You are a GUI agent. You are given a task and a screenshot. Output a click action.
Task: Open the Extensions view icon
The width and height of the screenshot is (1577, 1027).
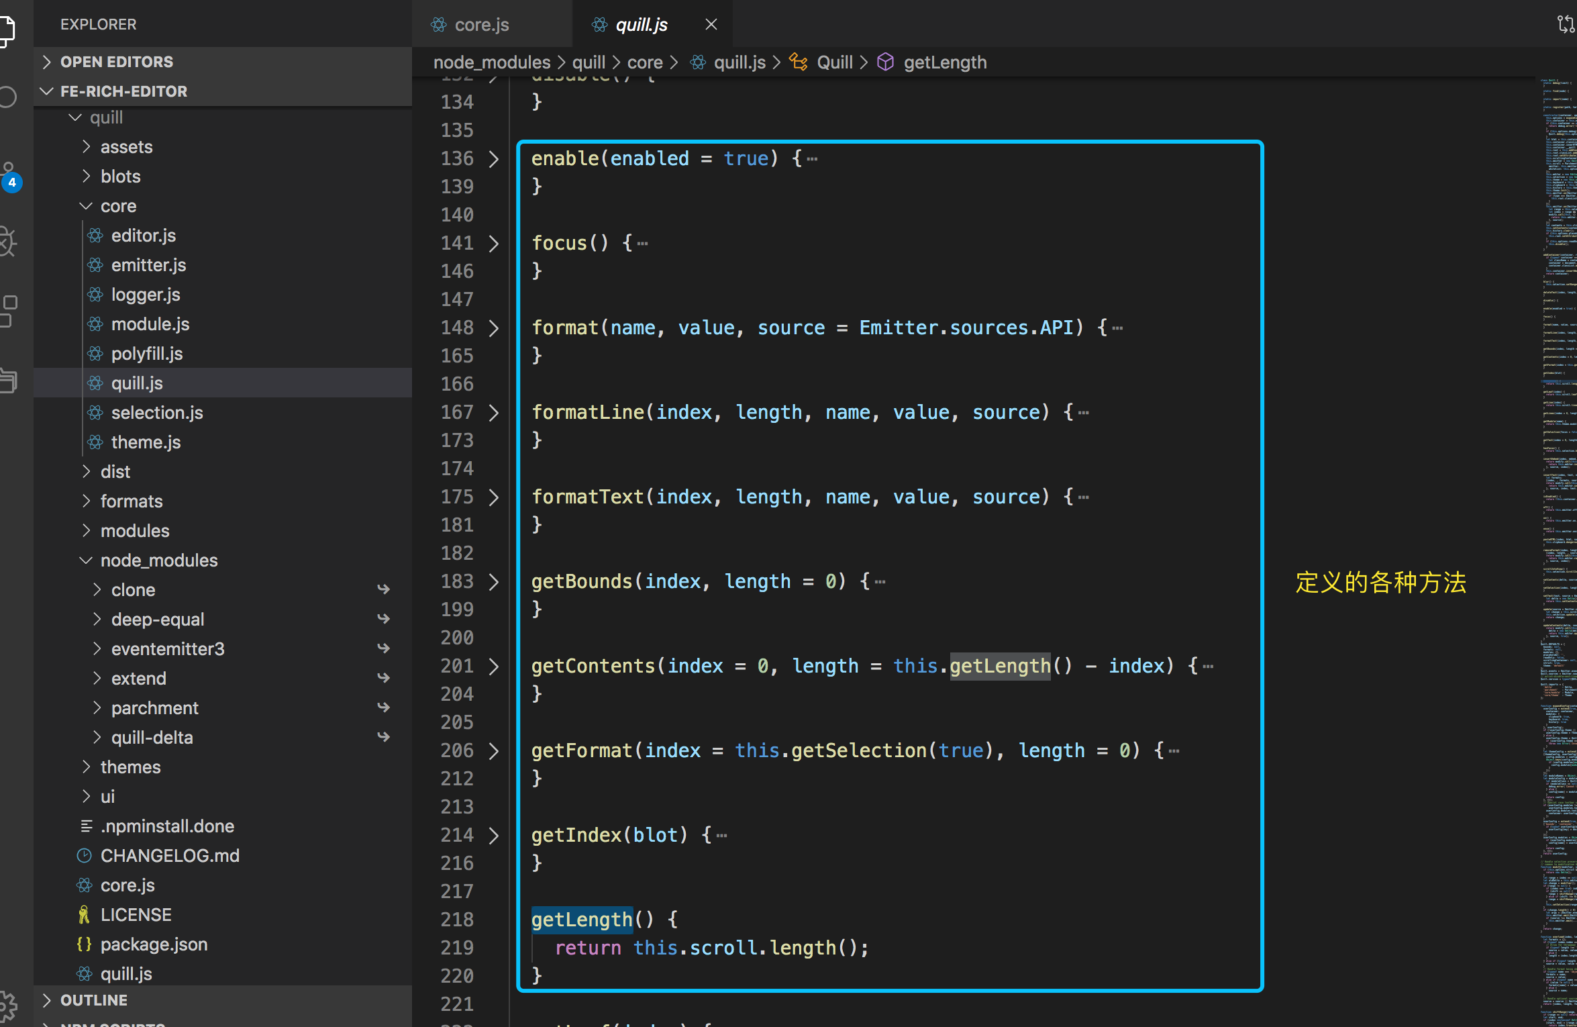point(8,311)
